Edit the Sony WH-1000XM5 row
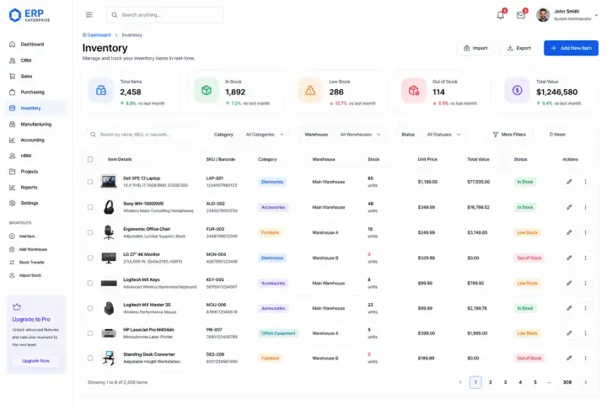 point(569,207)
